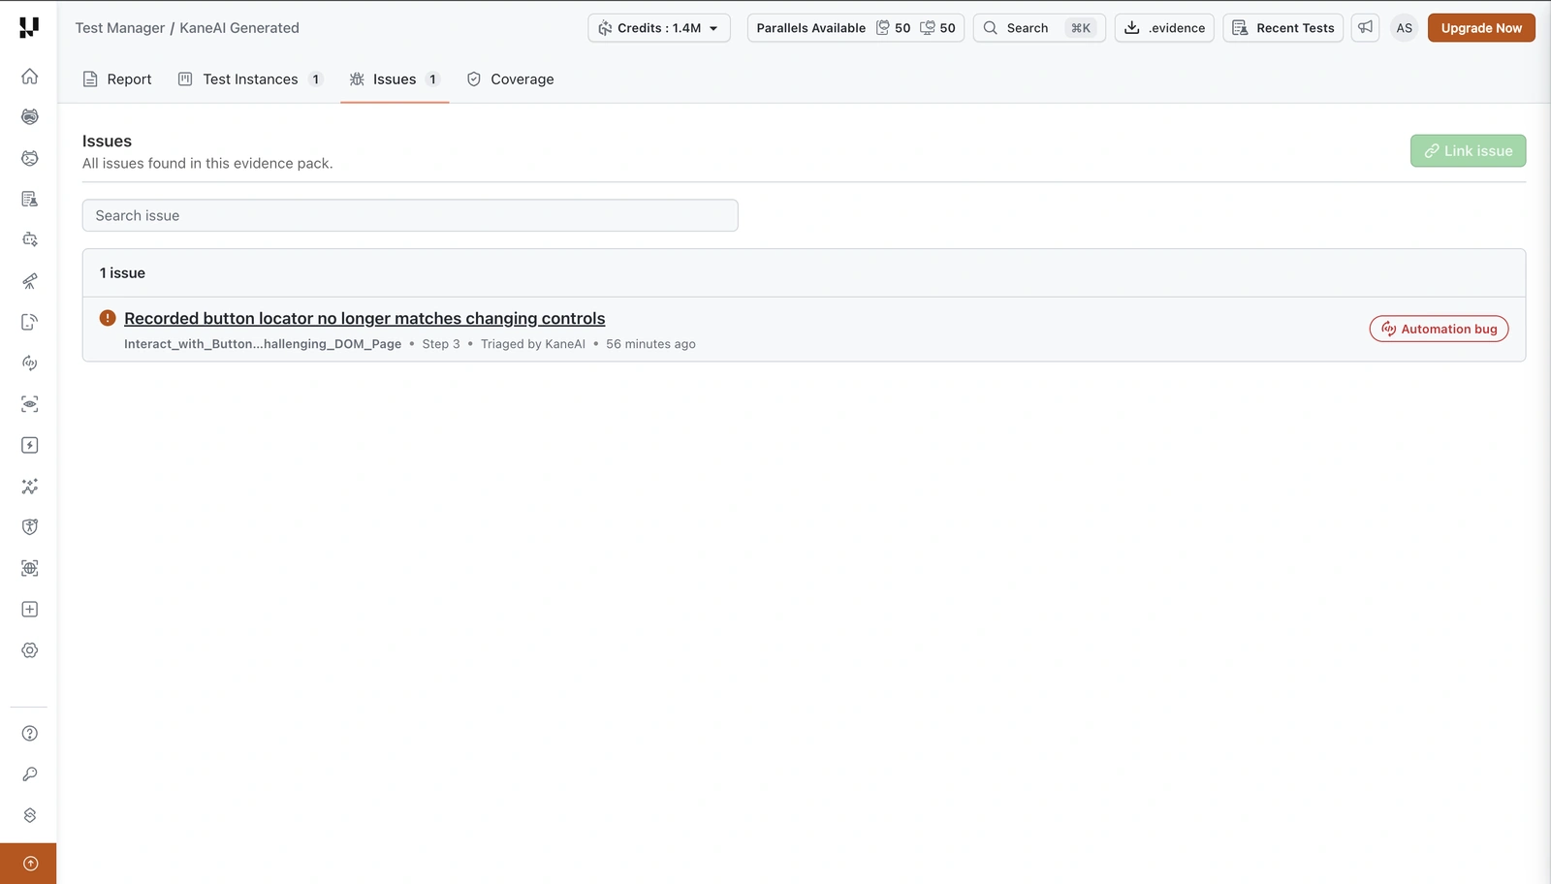Image resolution: width=1551 pixels, height=884 pixels.
Task: Click the Link issue button
Action: (1468, 151)
